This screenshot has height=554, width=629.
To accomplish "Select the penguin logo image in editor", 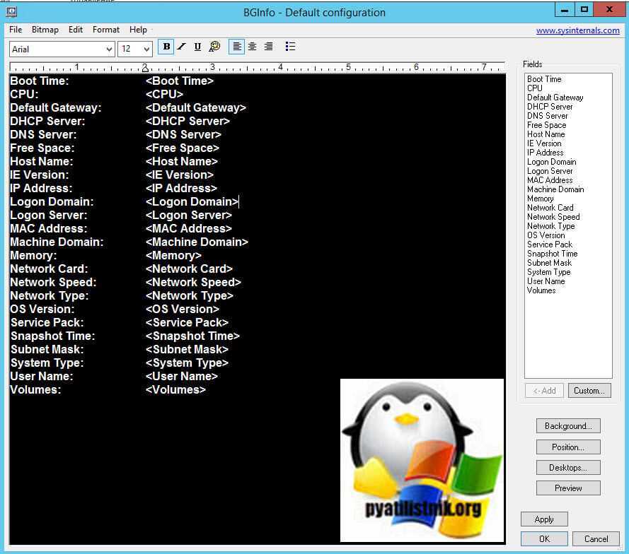I will pos(422,460).
